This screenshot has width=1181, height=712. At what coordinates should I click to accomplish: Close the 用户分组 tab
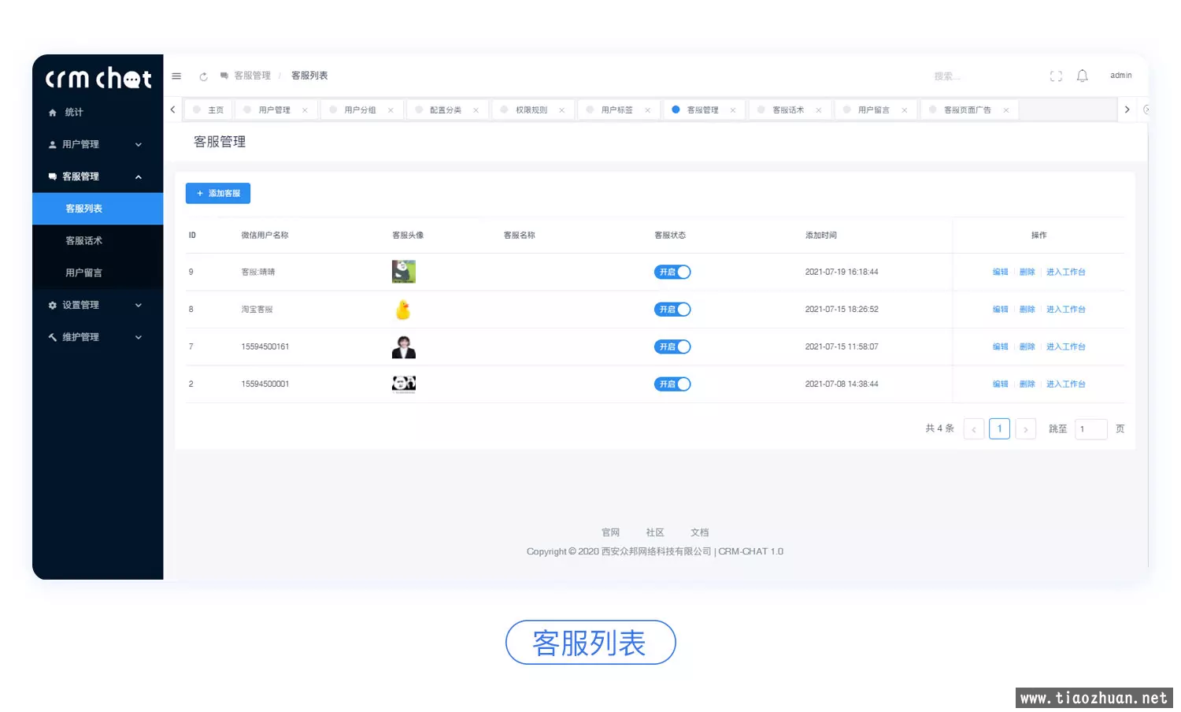point(391,110)
